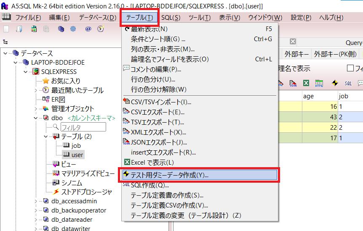Open the 設定(P) menu
The image size is (363, 231).
point(301,18)
